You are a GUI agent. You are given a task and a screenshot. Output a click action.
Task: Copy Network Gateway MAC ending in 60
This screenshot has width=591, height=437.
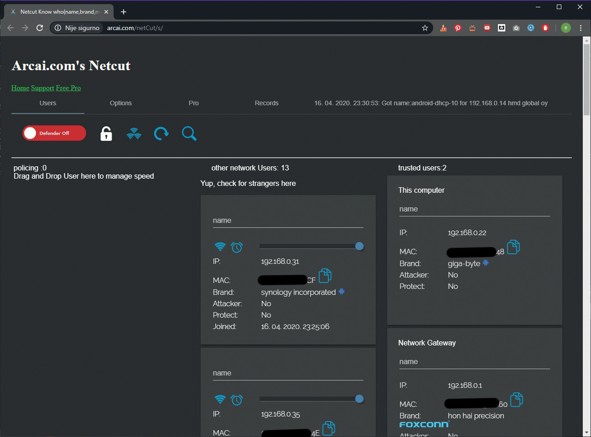pyautogui.click(x=516, y=399)
